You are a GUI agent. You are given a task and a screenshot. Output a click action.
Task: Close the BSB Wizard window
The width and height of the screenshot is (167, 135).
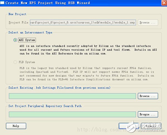(x=163, y=3)
